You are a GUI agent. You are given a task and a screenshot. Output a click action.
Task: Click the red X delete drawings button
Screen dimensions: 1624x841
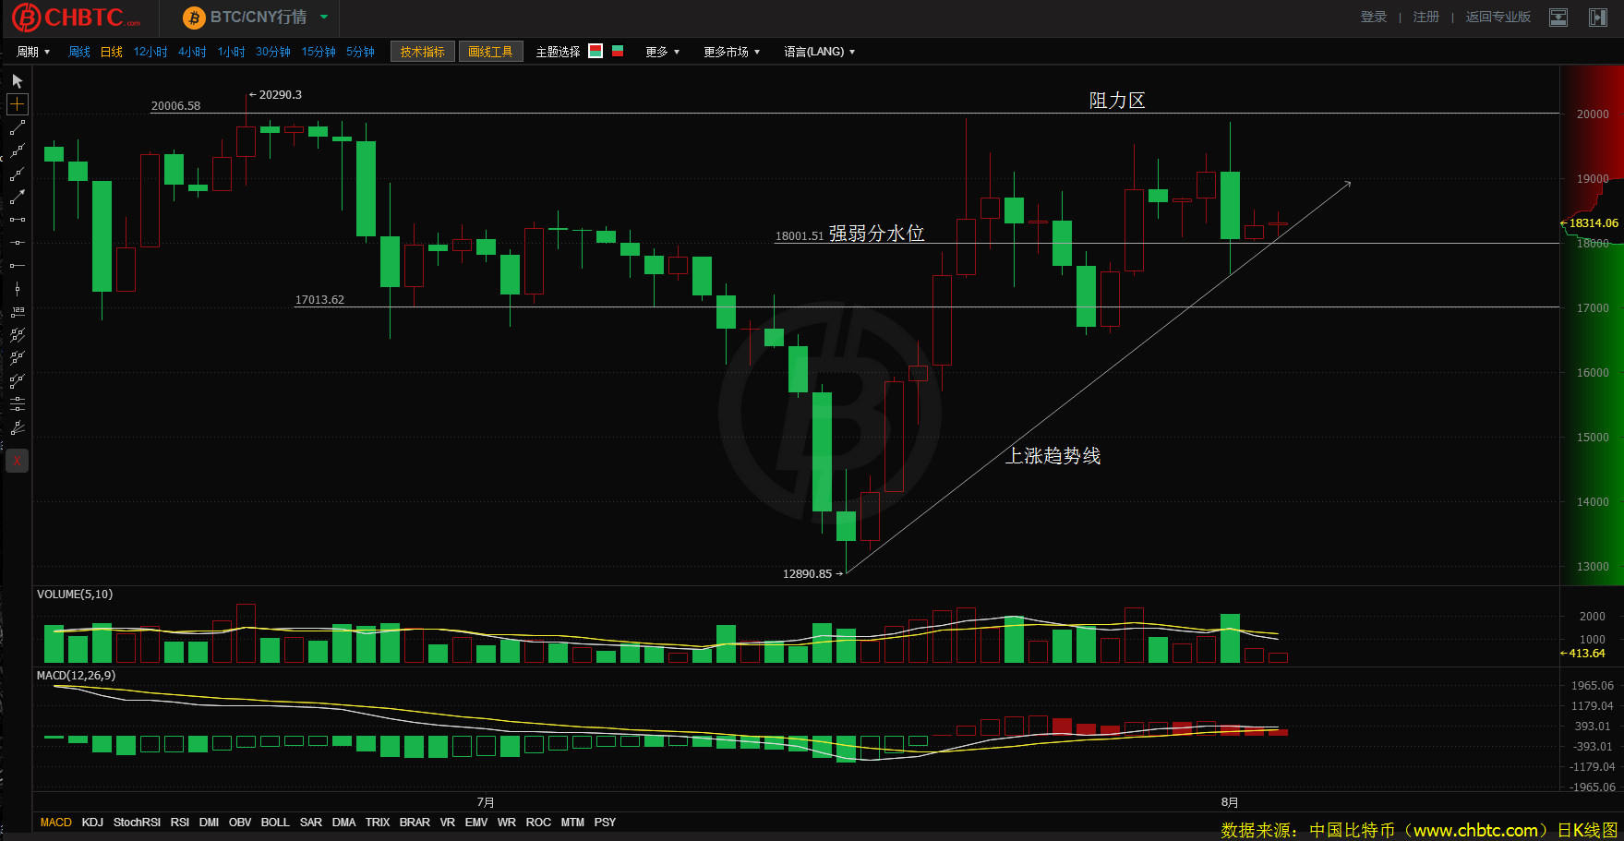pyautogui.click(x=17, y=461)
